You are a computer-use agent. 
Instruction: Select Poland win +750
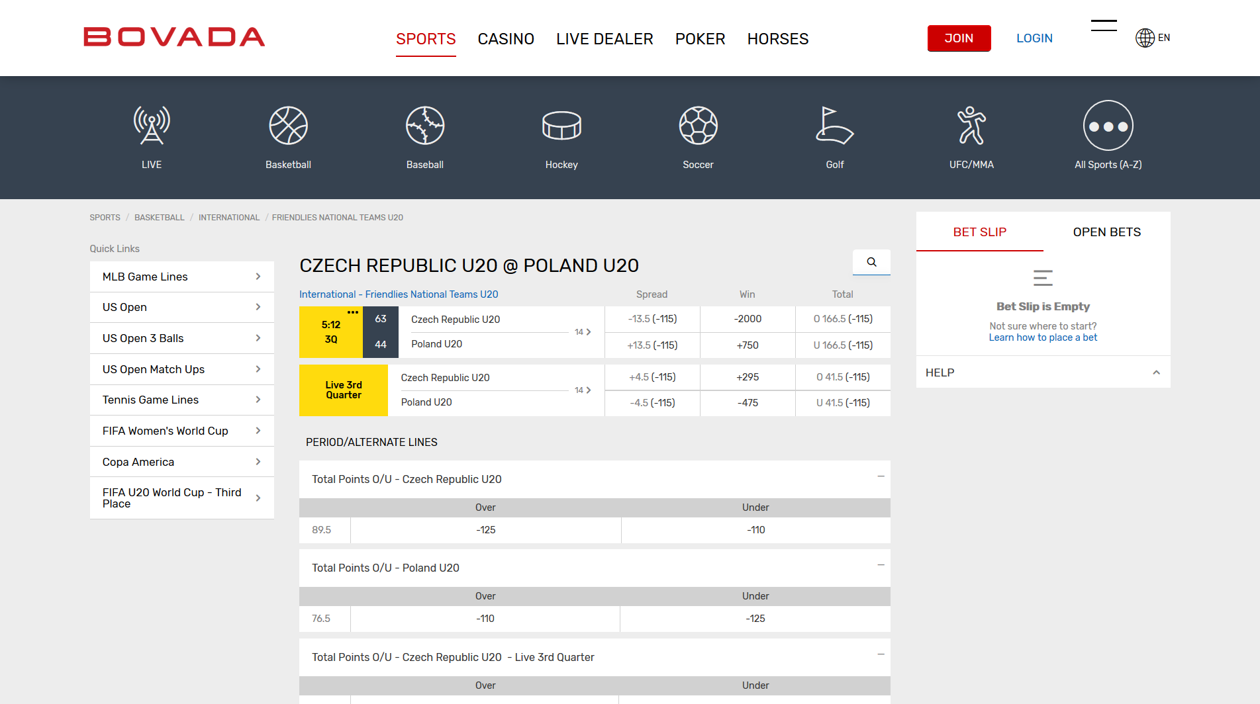[x=748, y=345]
